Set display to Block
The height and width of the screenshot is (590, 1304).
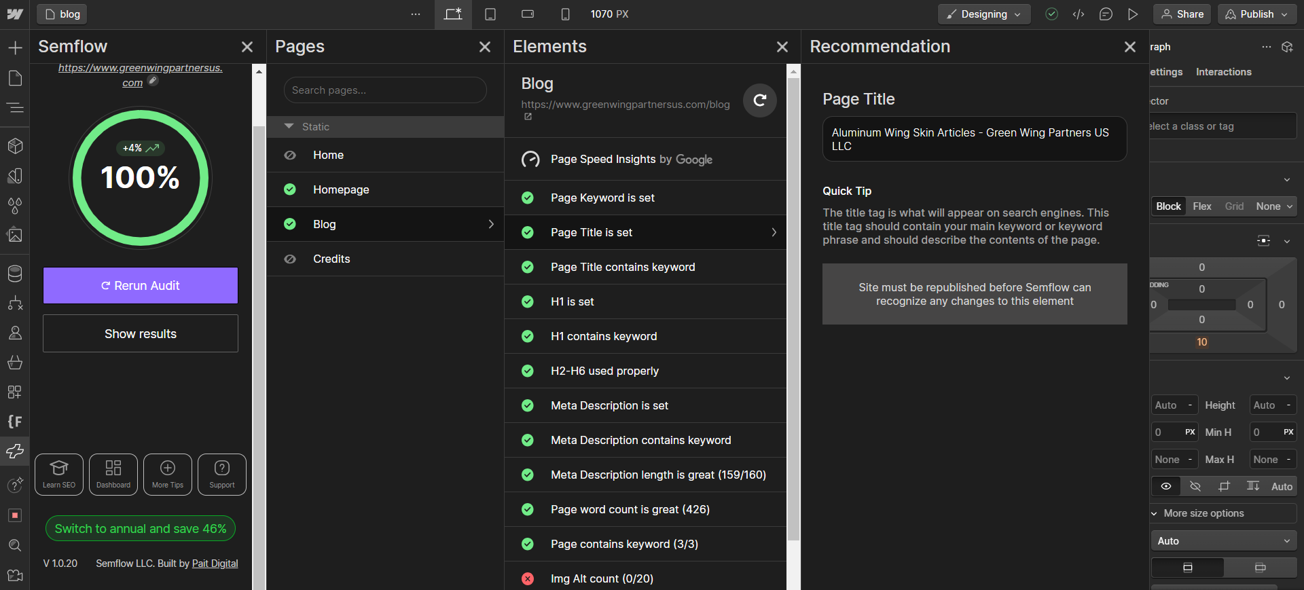point(1169,206)
